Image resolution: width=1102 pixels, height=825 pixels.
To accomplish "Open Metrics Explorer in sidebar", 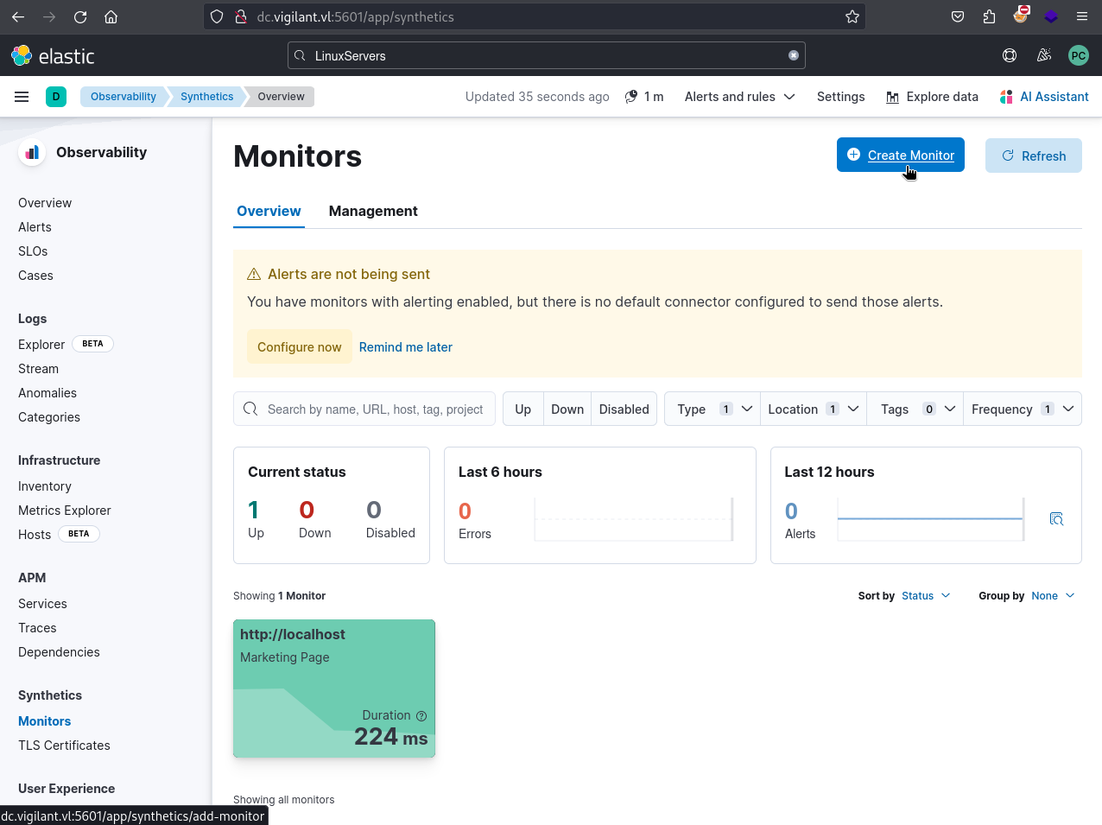I will 65,511.
